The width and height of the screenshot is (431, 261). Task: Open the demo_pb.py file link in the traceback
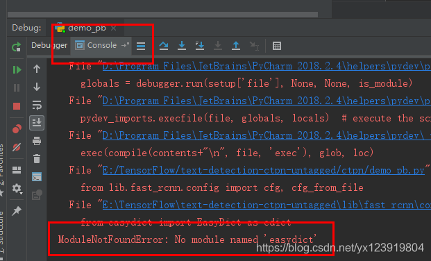click(263, 170)
